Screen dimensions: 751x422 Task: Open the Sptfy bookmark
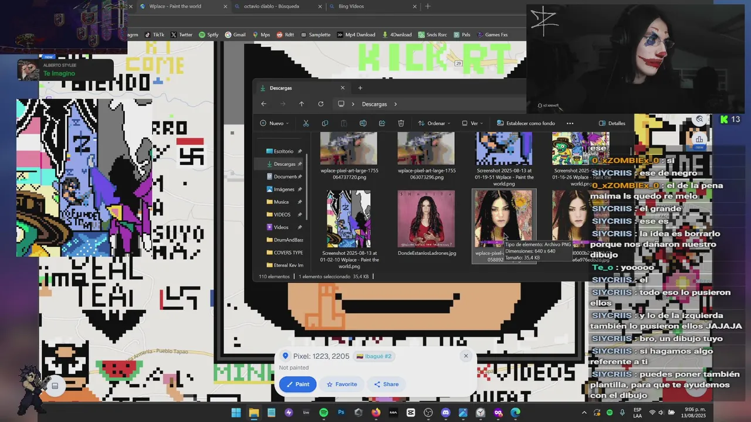(x=208, y=35)
